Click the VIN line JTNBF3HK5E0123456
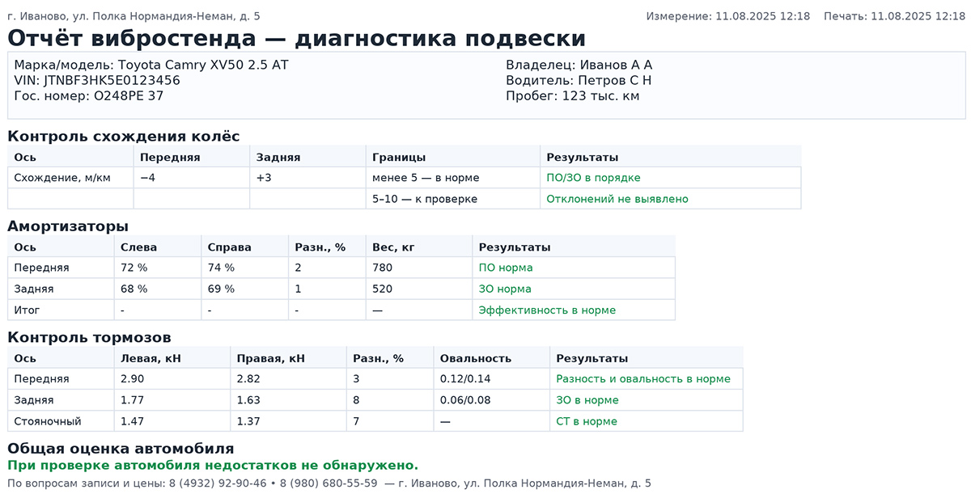 [97, 80]
